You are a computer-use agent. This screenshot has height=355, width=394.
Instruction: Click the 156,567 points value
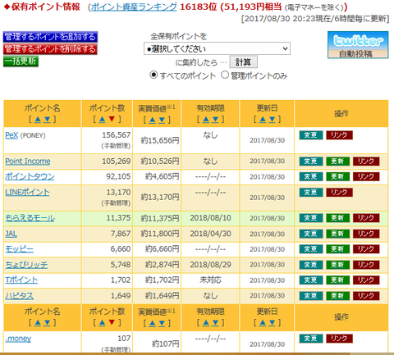tap(117, 134)
